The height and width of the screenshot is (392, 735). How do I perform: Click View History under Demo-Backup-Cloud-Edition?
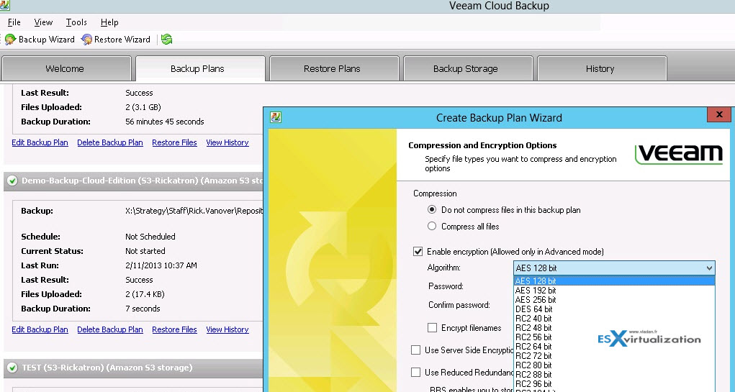tap(227, 329)
